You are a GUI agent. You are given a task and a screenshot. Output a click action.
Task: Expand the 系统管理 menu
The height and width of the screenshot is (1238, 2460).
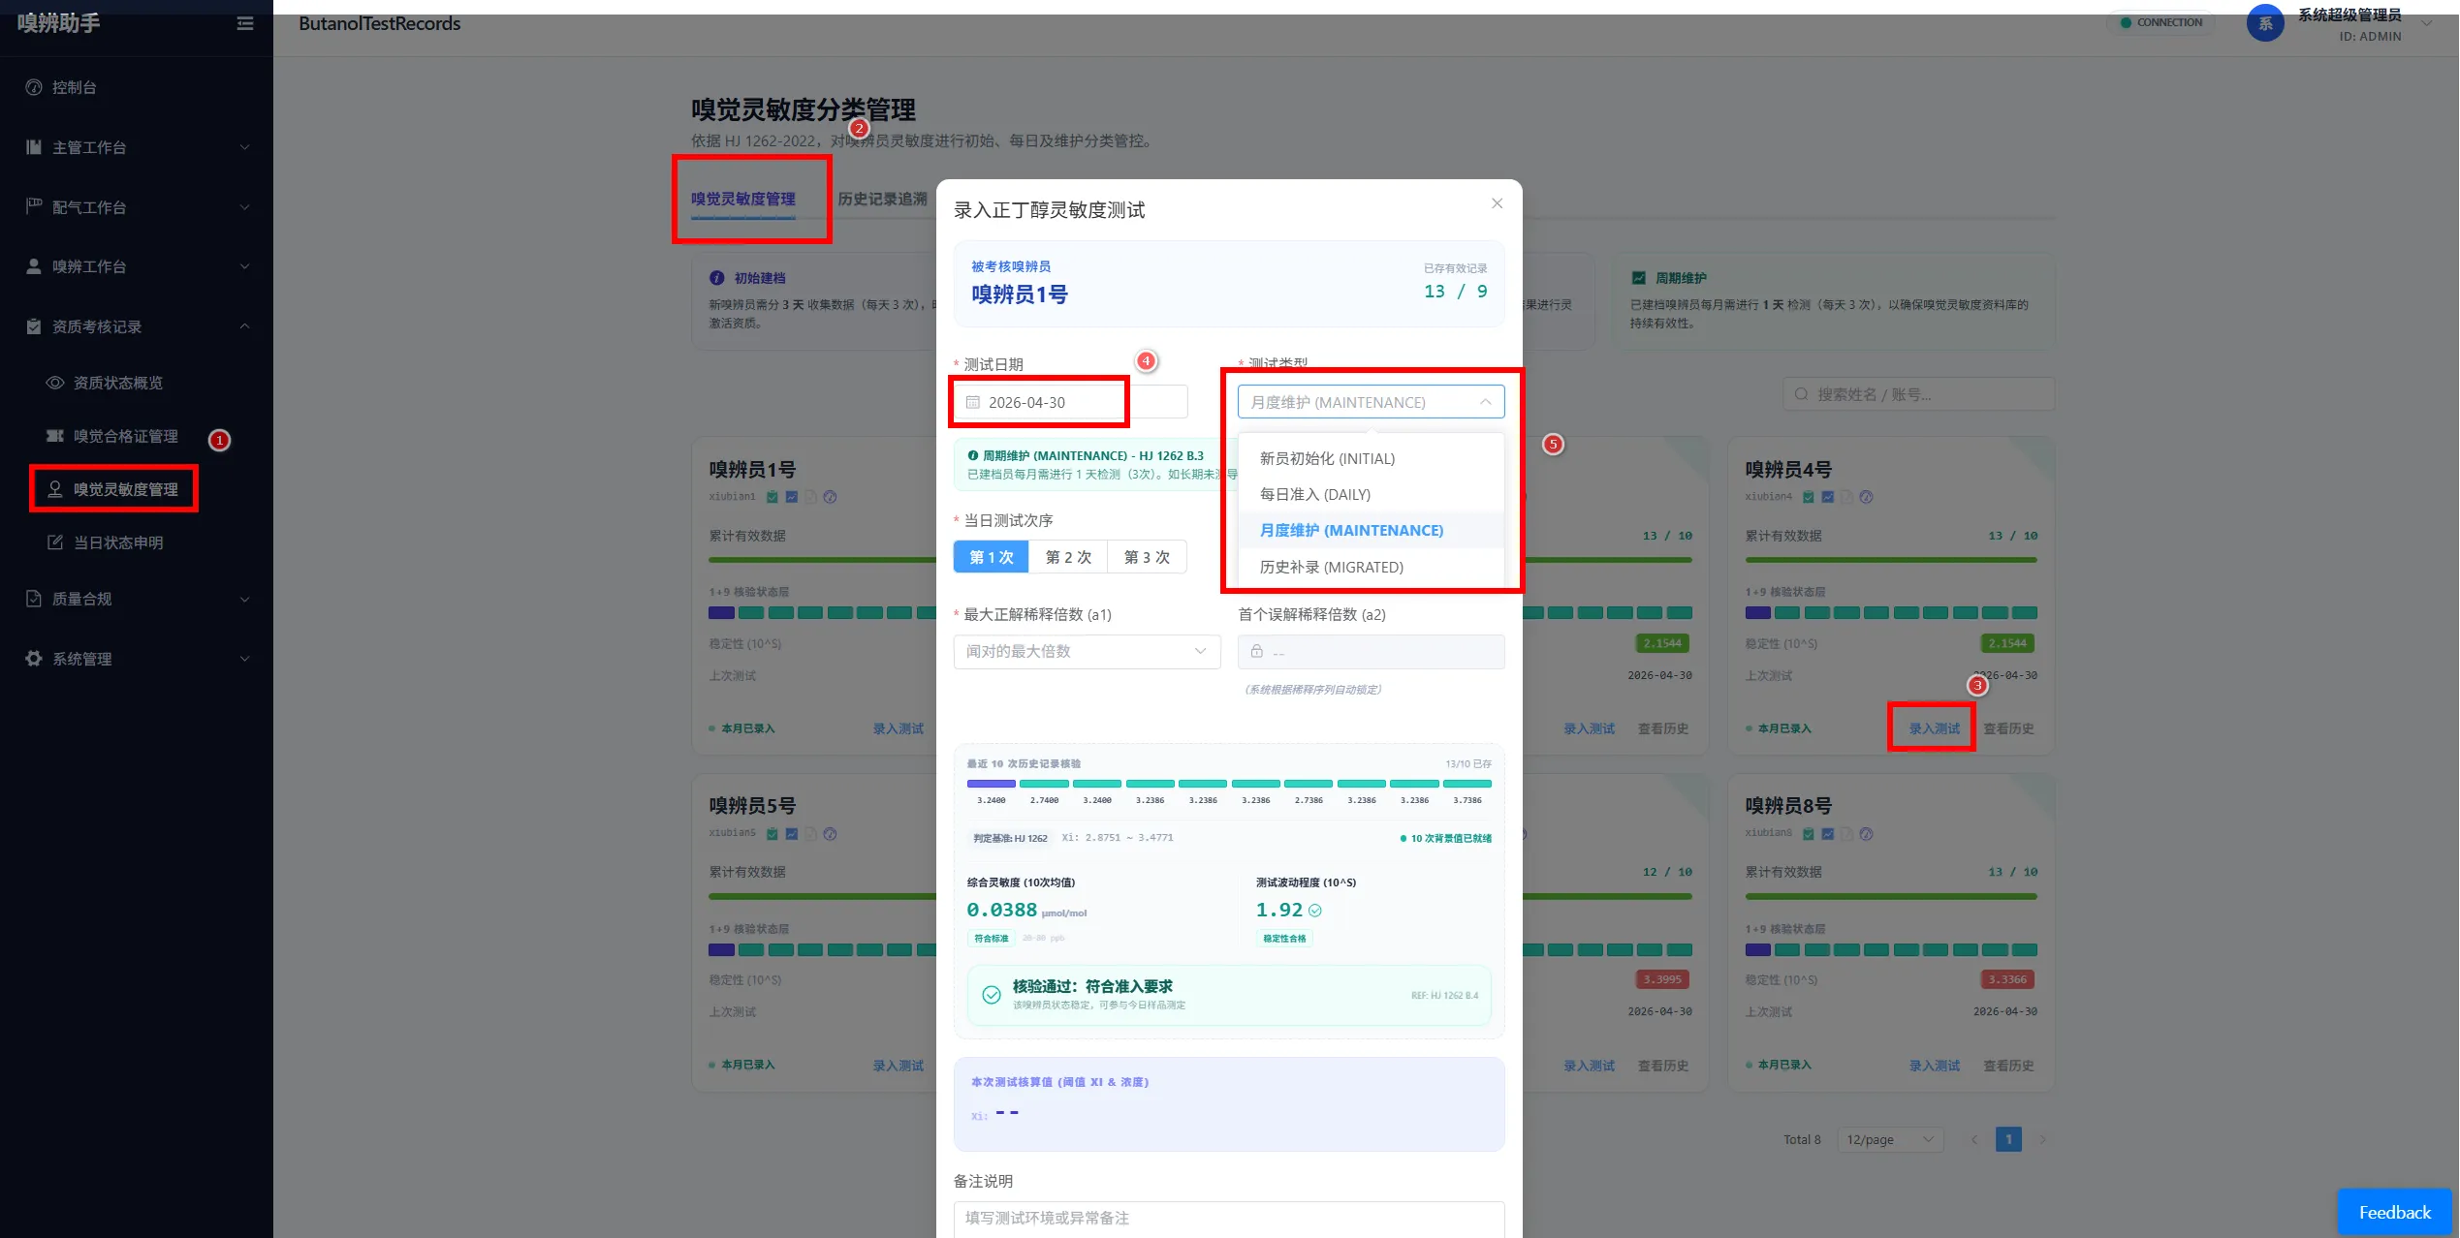coord(136,659)
